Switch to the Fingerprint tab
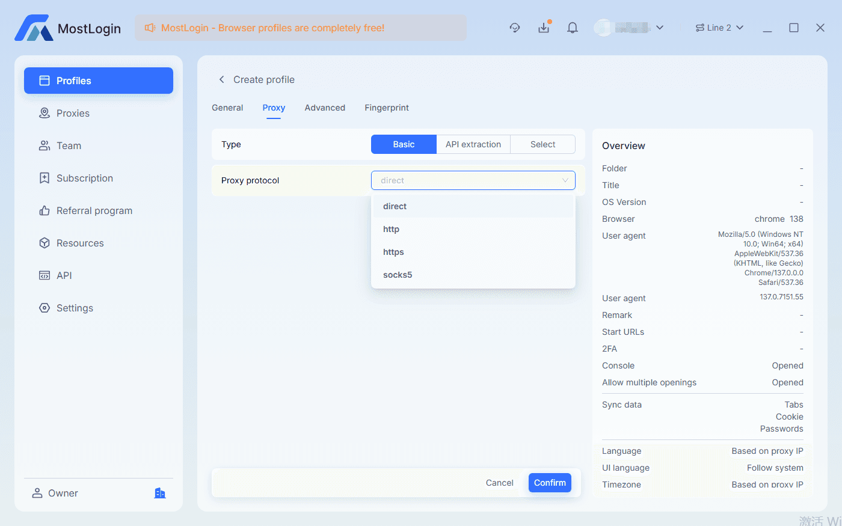The width and height of the screenshot is (842, 526). (387, 108)
